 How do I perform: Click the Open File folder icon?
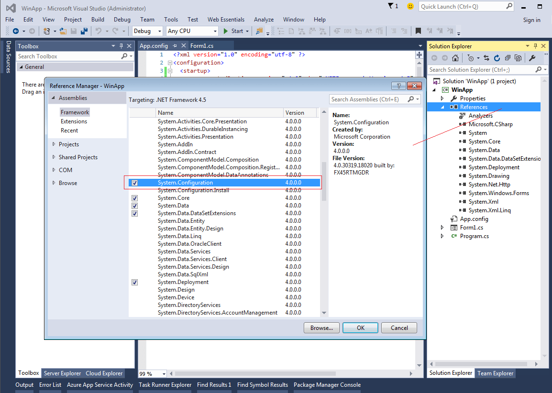pyautogui.click(x=63, y=31)
